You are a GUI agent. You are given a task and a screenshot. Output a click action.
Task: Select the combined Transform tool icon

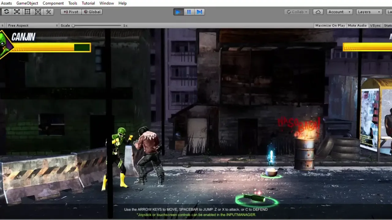point(38,12)
